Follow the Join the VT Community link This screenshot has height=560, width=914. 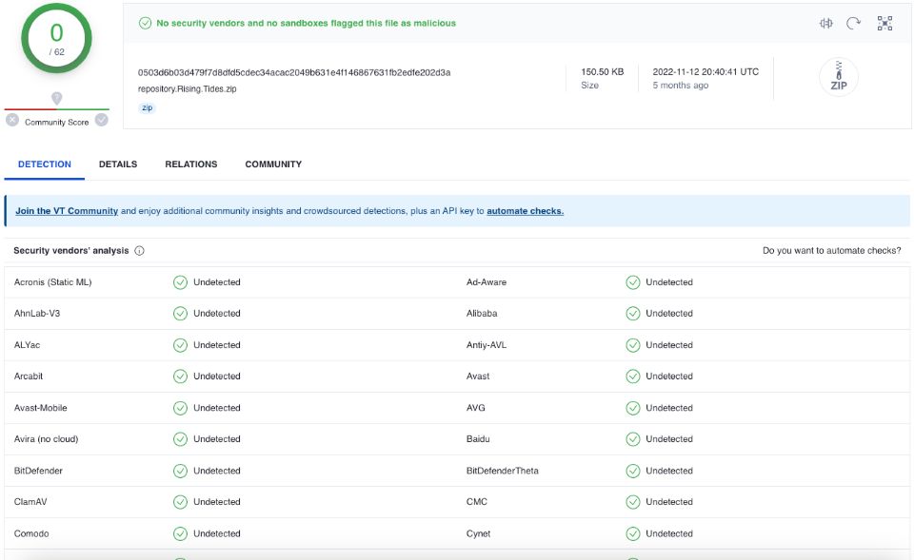tap(67, 211)
